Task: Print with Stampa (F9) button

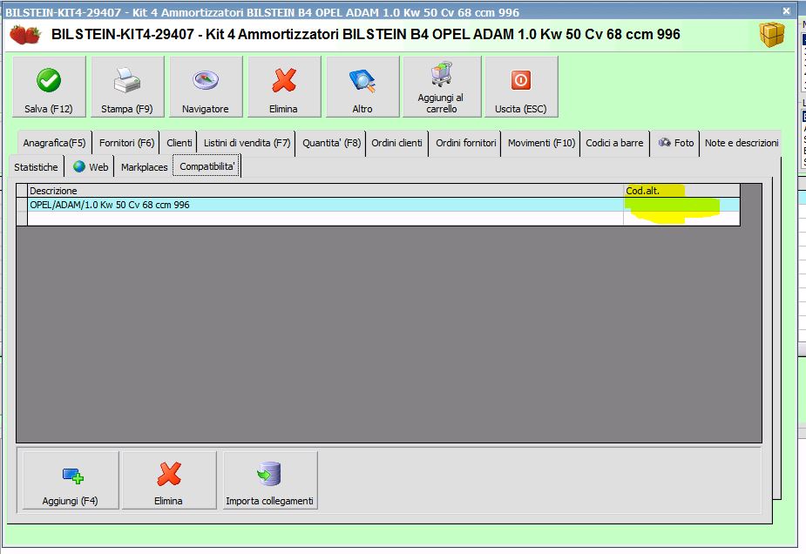Action: 127,86
